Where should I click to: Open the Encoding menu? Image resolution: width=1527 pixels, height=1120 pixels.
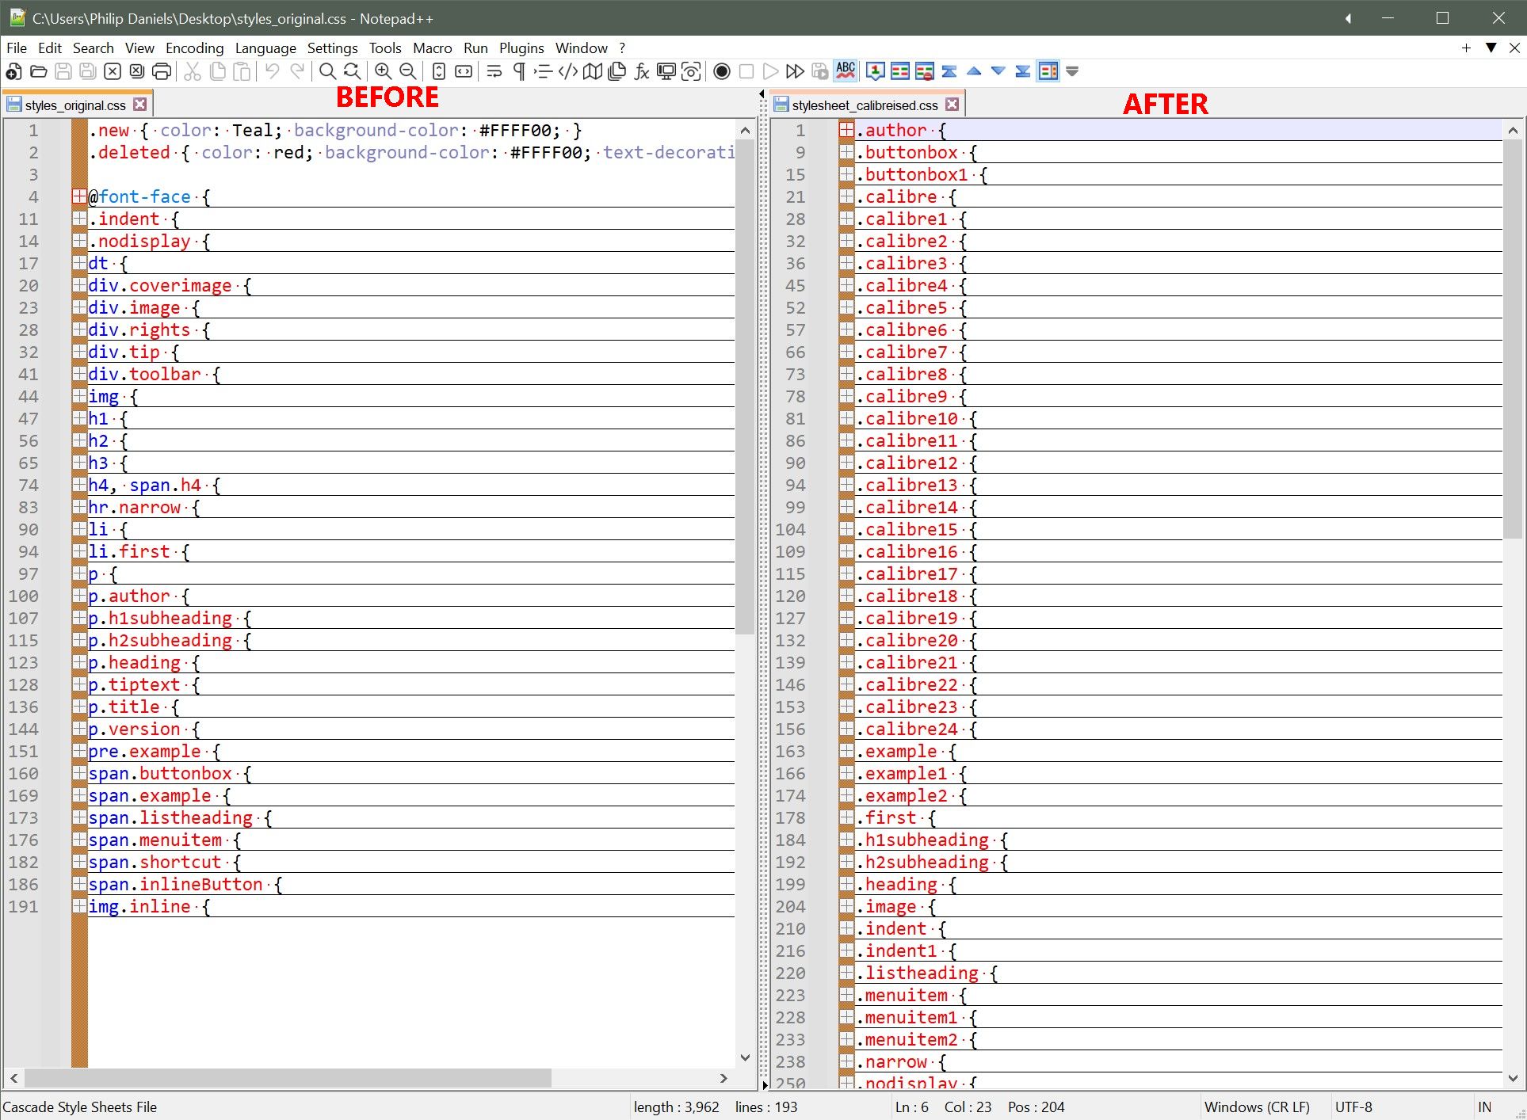[194, 48]
